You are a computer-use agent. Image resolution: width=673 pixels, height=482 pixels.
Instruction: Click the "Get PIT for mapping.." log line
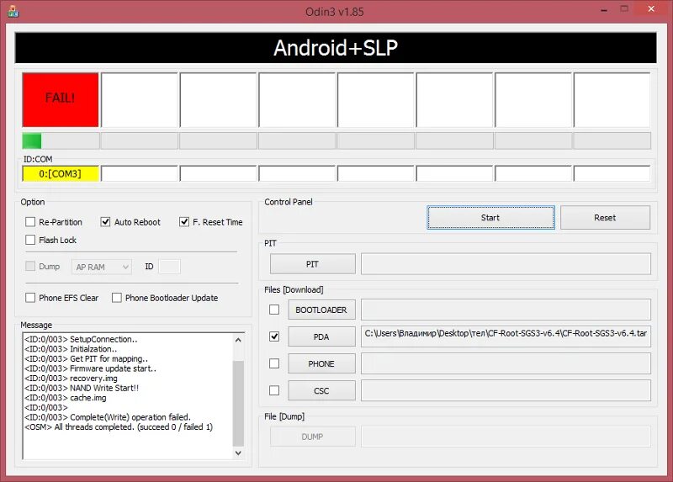point(87,358)
